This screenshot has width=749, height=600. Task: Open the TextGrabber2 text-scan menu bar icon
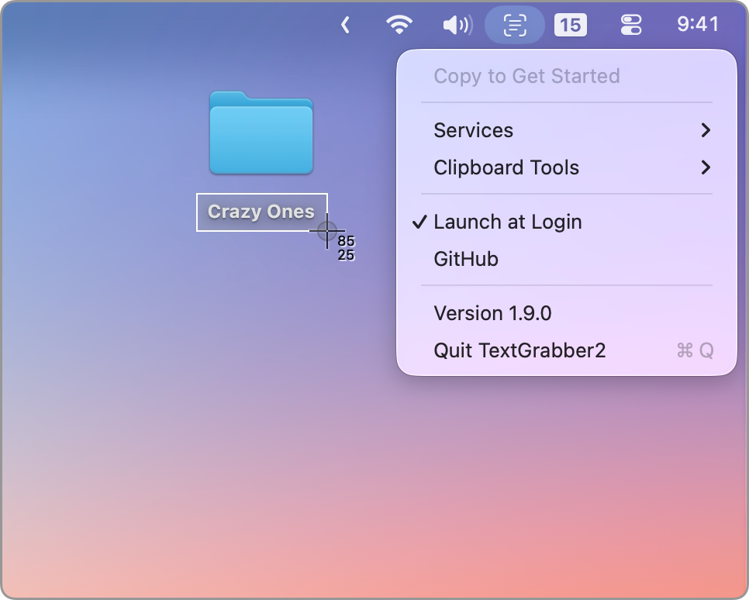pyautogui.click(x=514, y=24)
